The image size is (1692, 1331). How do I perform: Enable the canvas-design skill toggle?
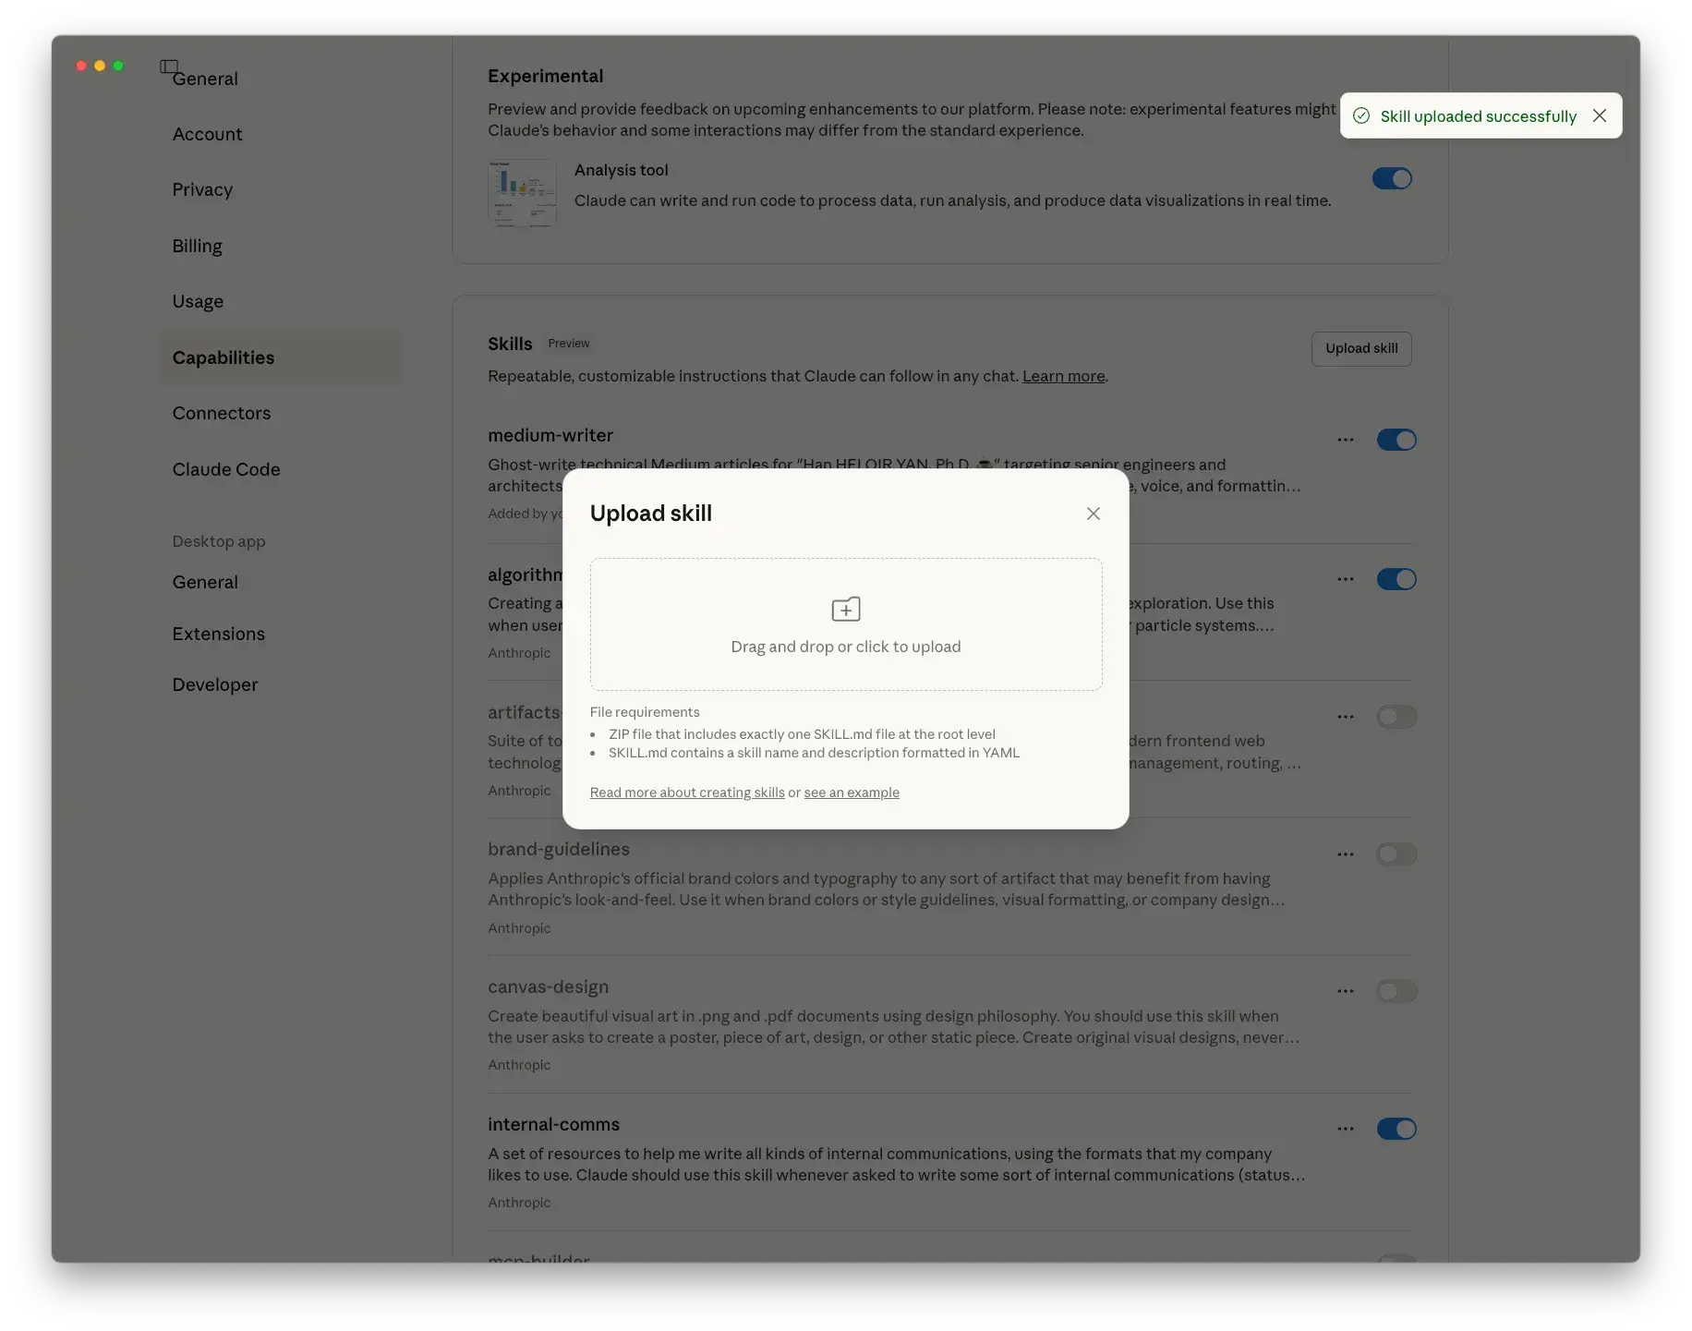click(1396, 991)
